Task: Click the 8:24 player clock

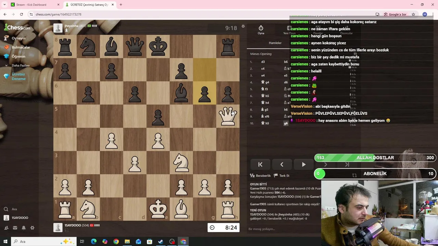Action: [x=223, y=228]
